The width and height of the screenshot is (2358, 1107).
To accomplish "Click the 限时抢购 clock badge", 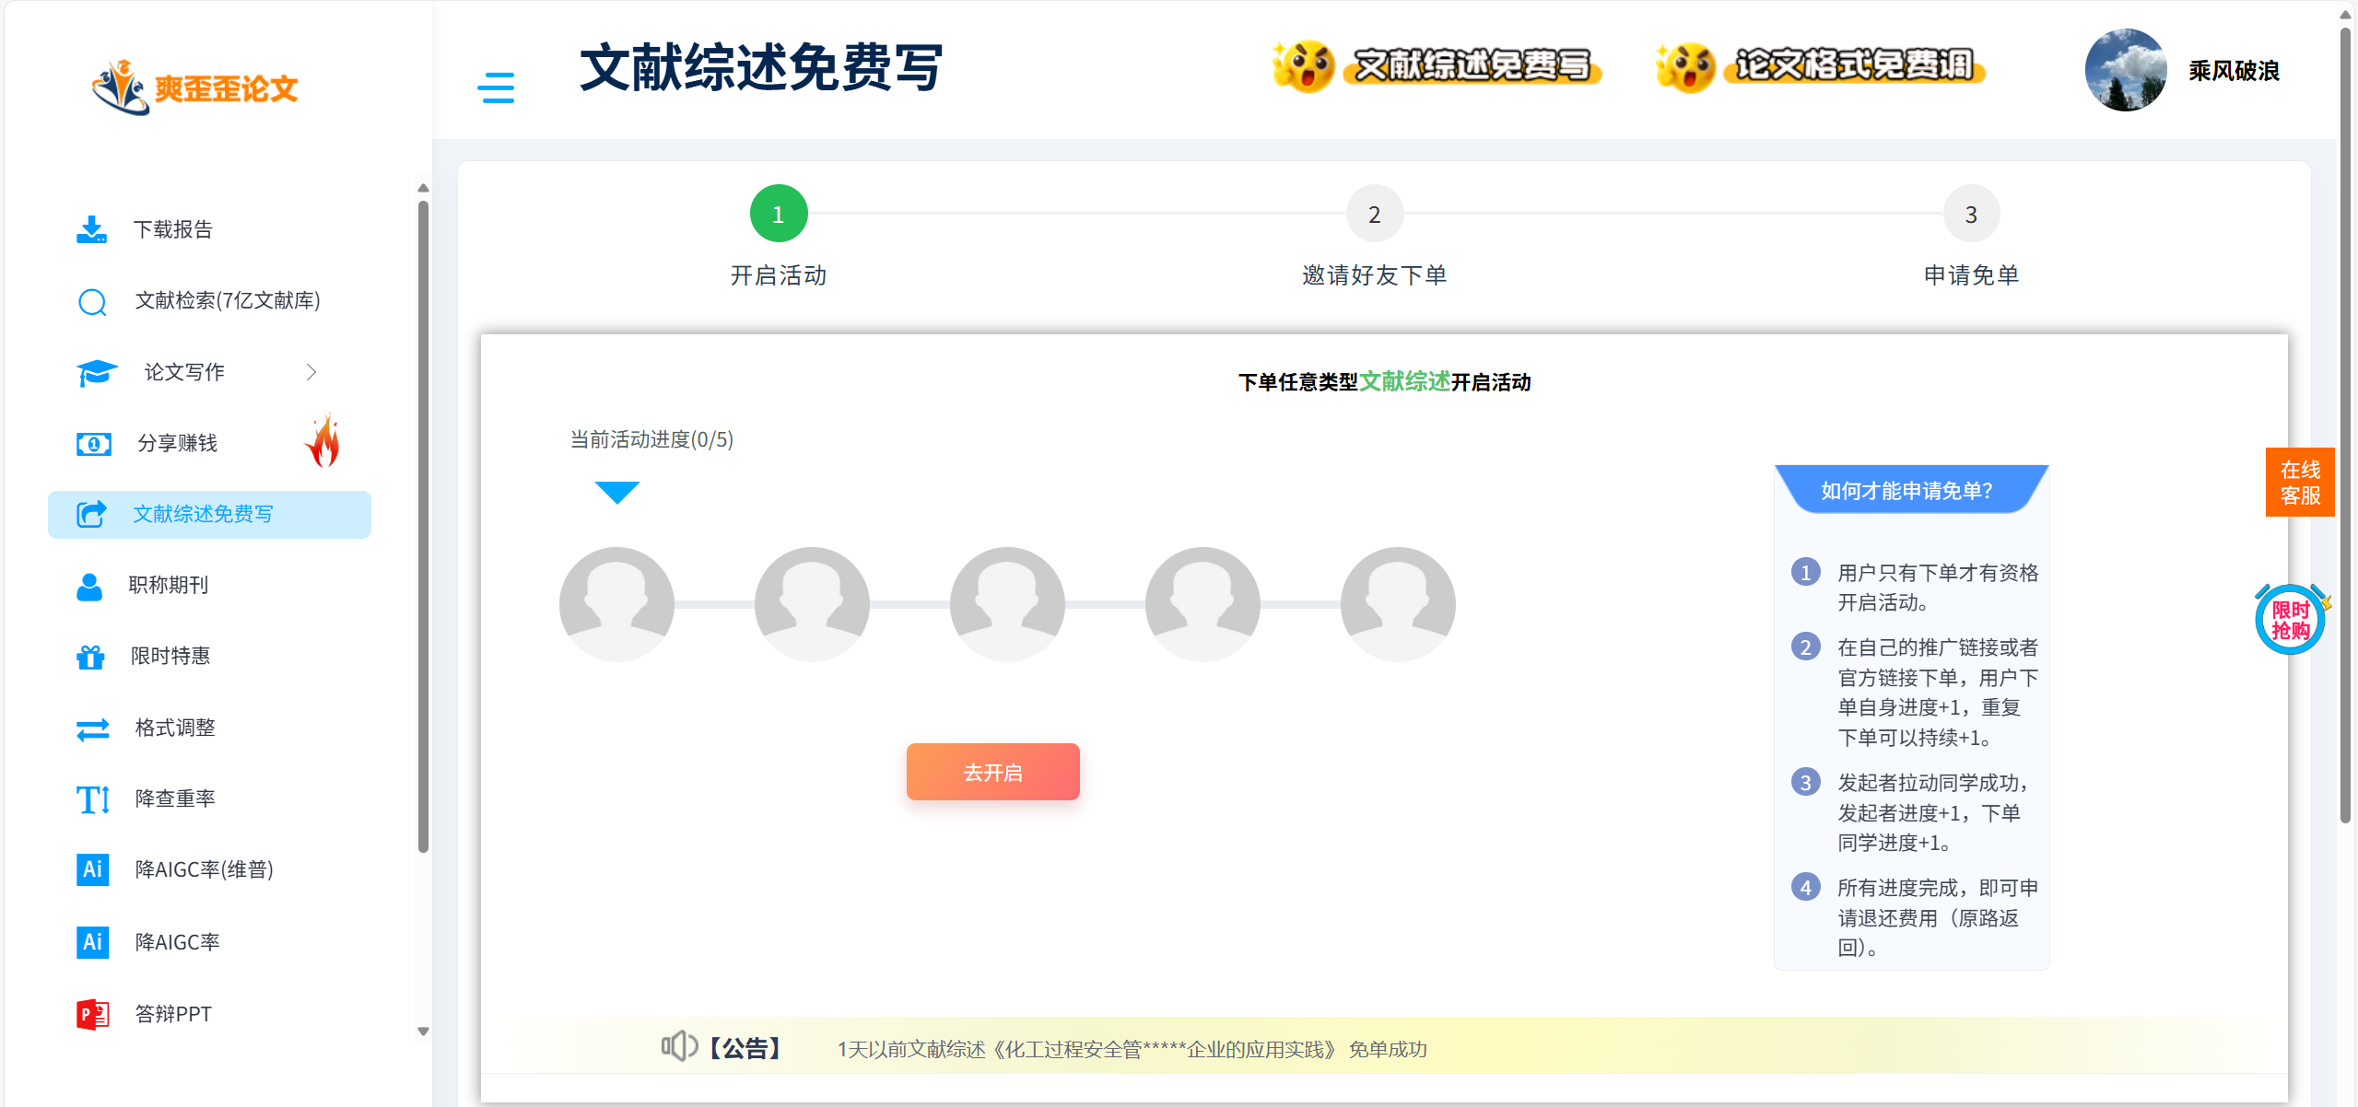I will click(2290, 620).
